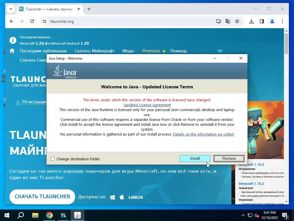This screenshot has width=294, height=221.
Task: Open taskbar search icon
Action: (21, 215)
